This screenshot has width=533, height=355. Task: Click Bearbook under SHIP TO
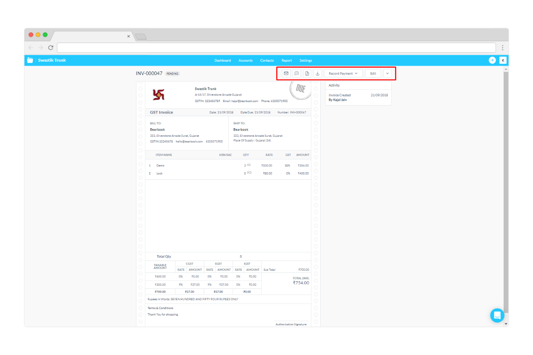(x=241, y=130)
